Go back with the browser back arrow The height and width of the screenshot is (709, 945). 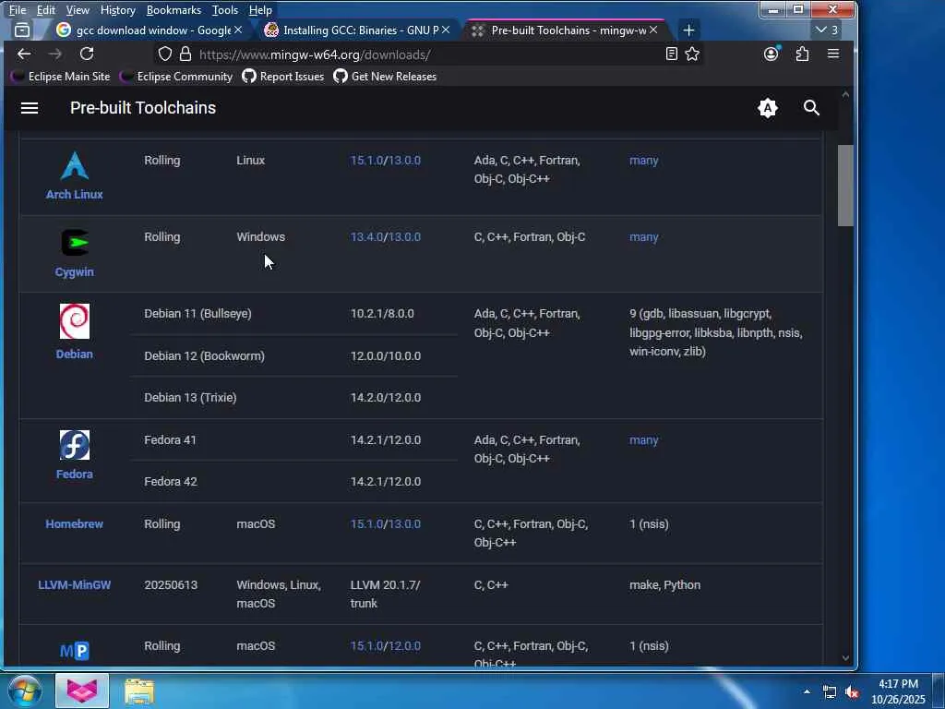[24, 54]
